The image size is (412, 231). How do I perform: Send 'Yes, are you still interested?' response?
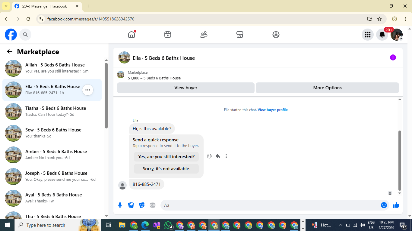coord(166,157)
